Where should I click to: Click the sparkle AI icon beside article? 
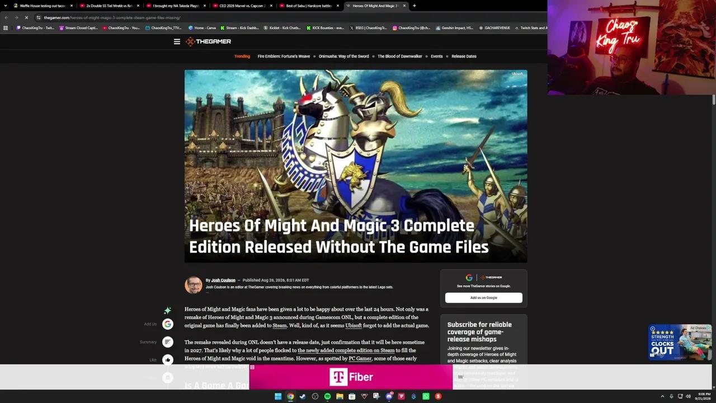(167, 310)
